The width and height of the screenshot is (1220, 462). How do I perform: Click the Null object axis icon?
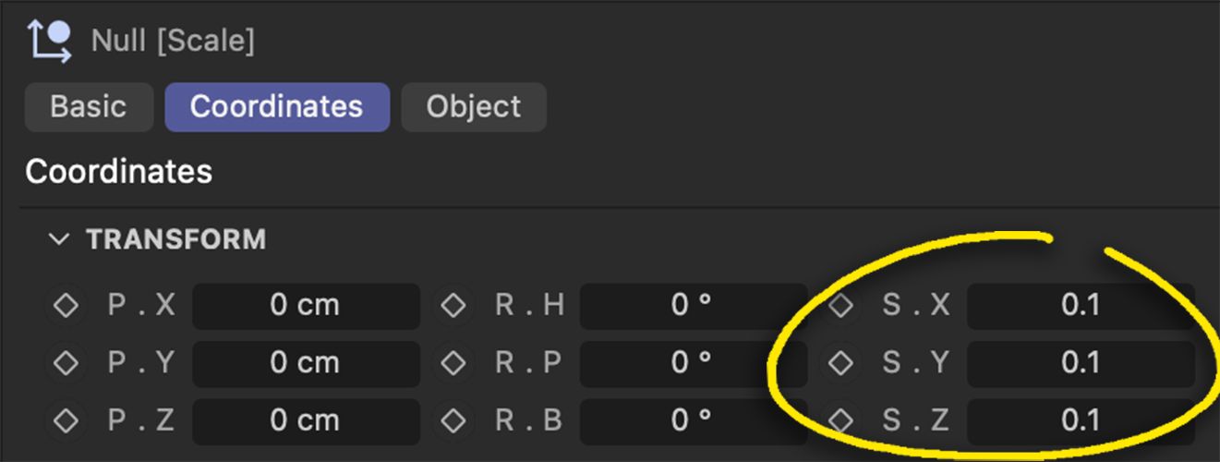coord(50,42)
